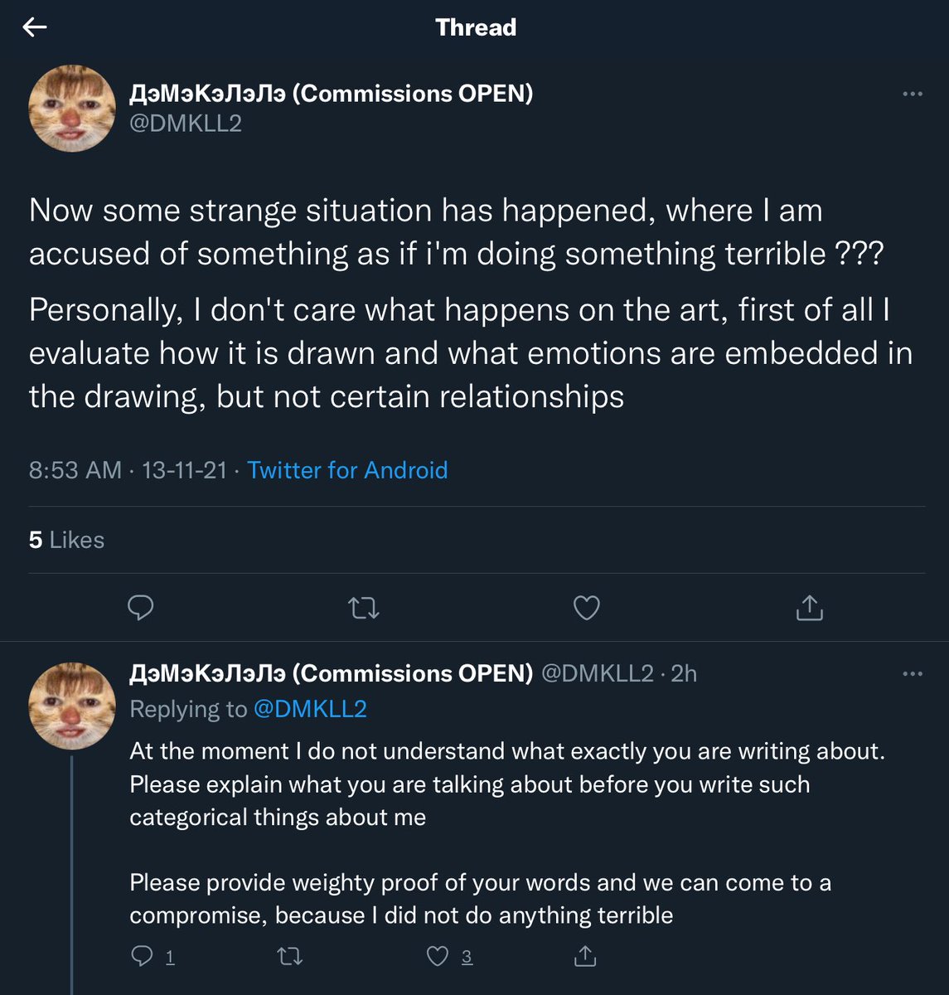
Task: Open display name on main tweet
Action: pos(332,93)
